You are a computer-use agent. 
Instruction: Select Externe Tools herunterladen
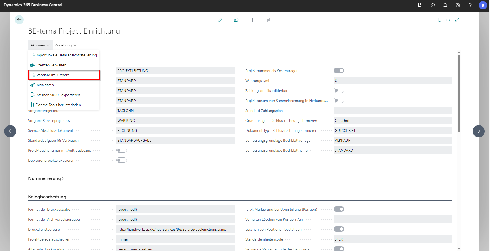(64, 105)
